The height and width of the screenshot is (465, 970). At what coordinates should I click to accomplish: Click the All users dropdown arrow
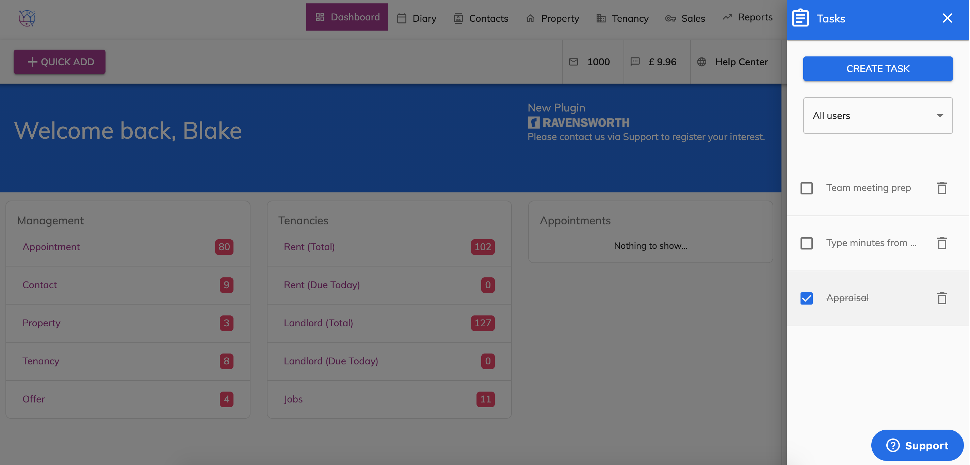[x=939, y=116]
